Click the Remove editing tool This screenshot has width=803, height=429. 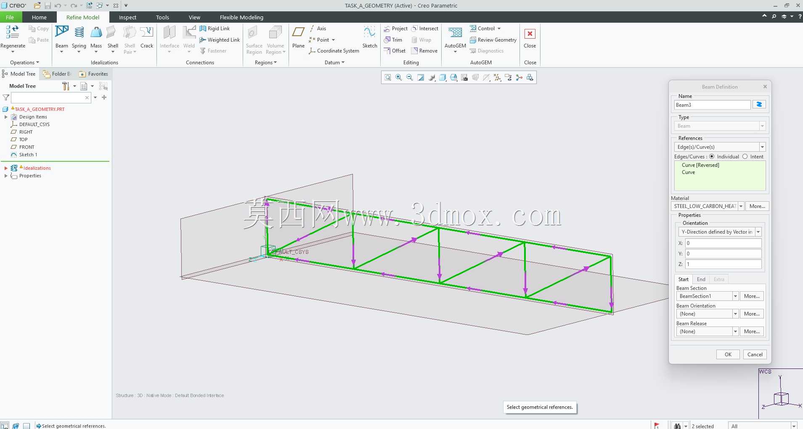click(x=424, y=51)
